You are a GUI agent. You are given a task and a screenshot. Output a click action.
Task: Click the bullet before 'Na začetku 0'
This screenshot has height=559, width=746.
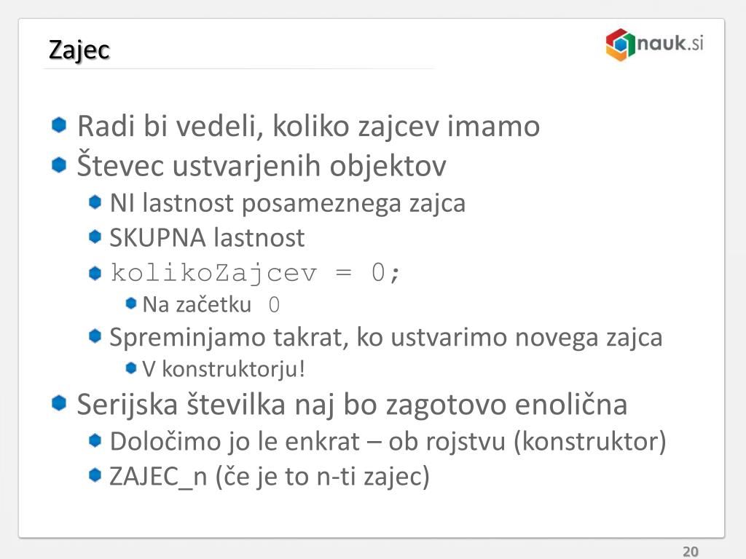click(x=131, y=304)
